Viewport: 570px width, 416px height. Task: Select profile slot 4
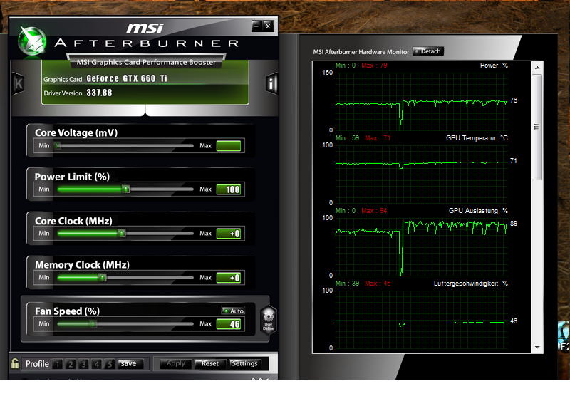click(x=97, y=364)
